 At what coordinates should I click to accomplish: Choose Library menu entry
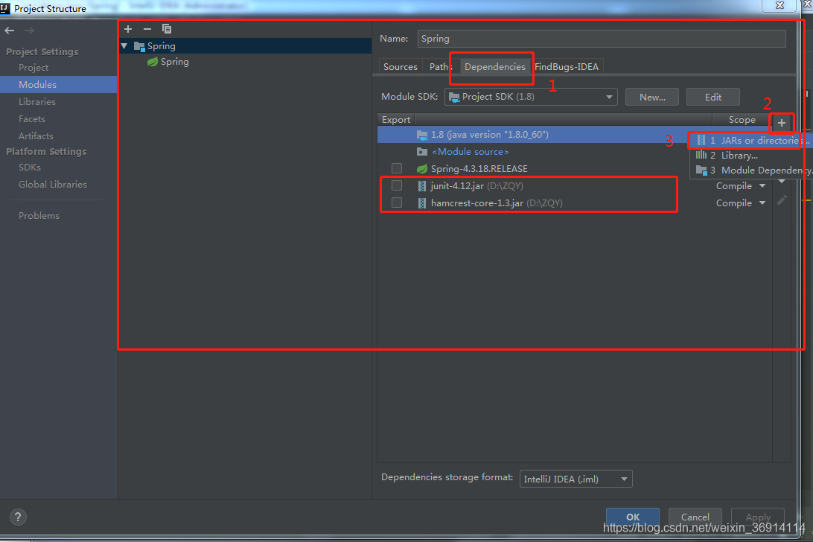click(x=751, y=155)
